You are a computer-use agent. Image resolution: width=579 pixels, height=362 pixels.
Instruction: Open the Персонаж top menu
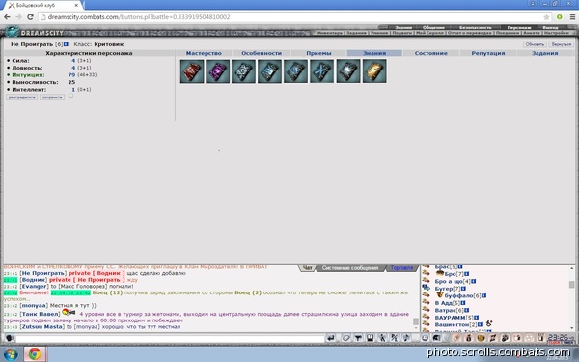coord(519,27)
